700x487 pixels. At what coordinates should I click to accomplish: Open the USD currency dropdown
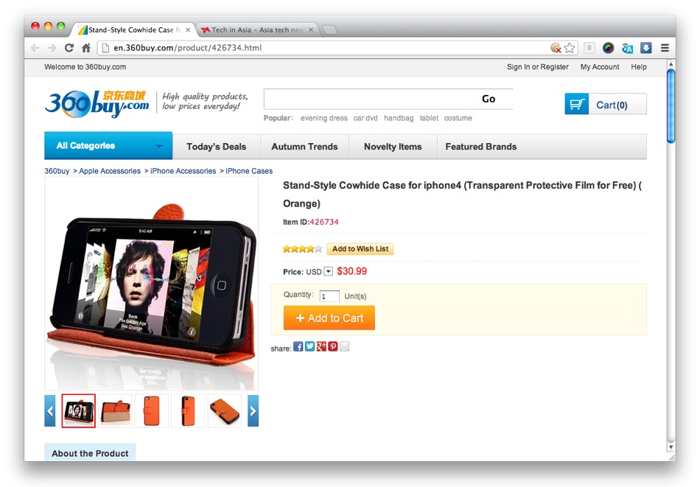point(328,271)
